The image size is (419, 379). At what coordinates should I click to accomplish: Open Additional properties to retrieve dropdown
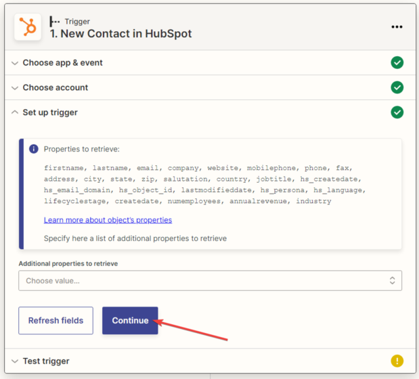click(x=203, y=280)
